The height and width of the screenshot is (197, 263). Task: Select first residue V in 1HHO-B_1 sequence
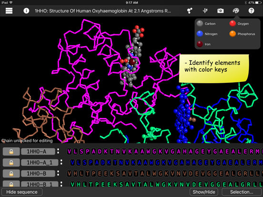pos(72,185)
